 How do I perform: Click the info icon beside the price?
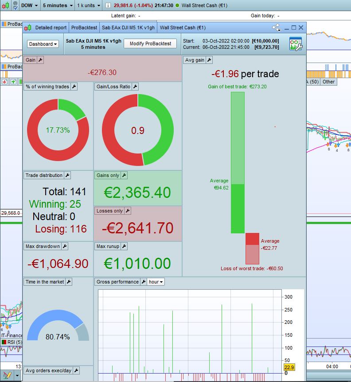tap(108, 5)
